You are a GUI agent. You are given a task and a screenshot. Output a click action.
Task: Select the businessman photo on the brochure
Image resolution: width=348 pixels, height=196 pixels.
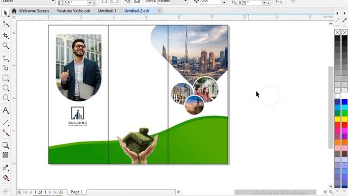pyautogui.click(x=78, y=68)
